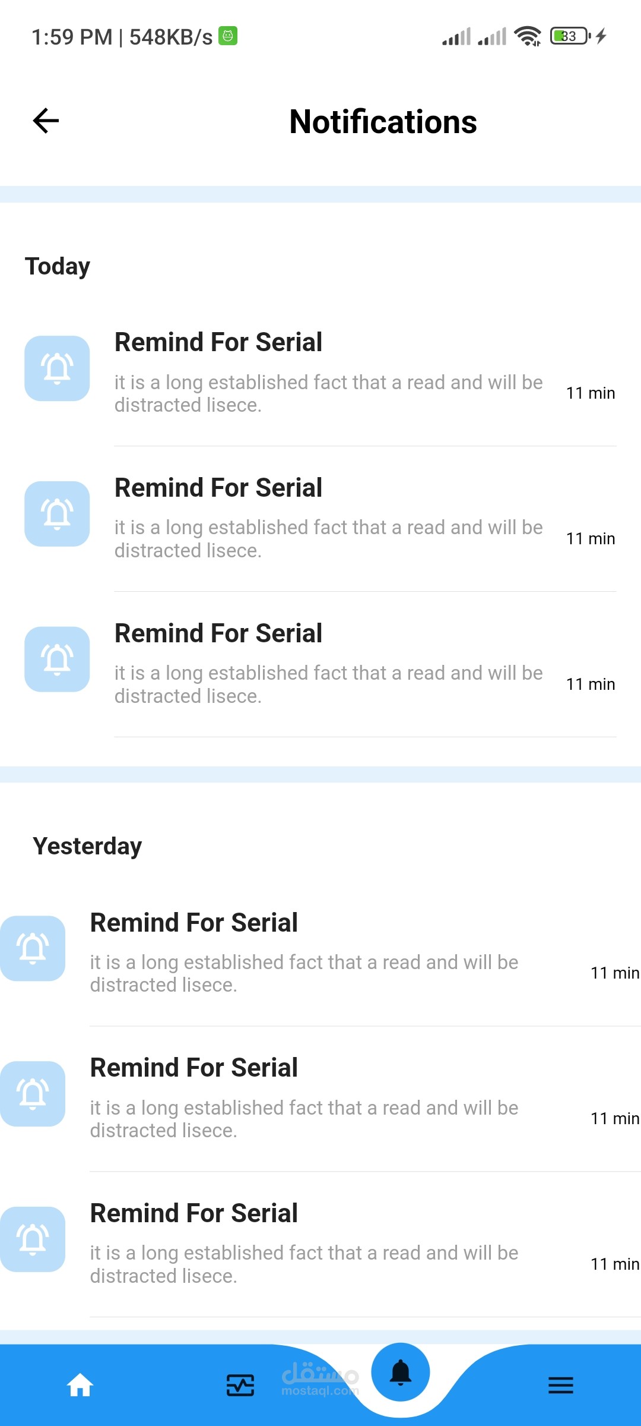Tap the active bell notifications button
This screenshot has height=1426, width=641.
coord(401,1373)
